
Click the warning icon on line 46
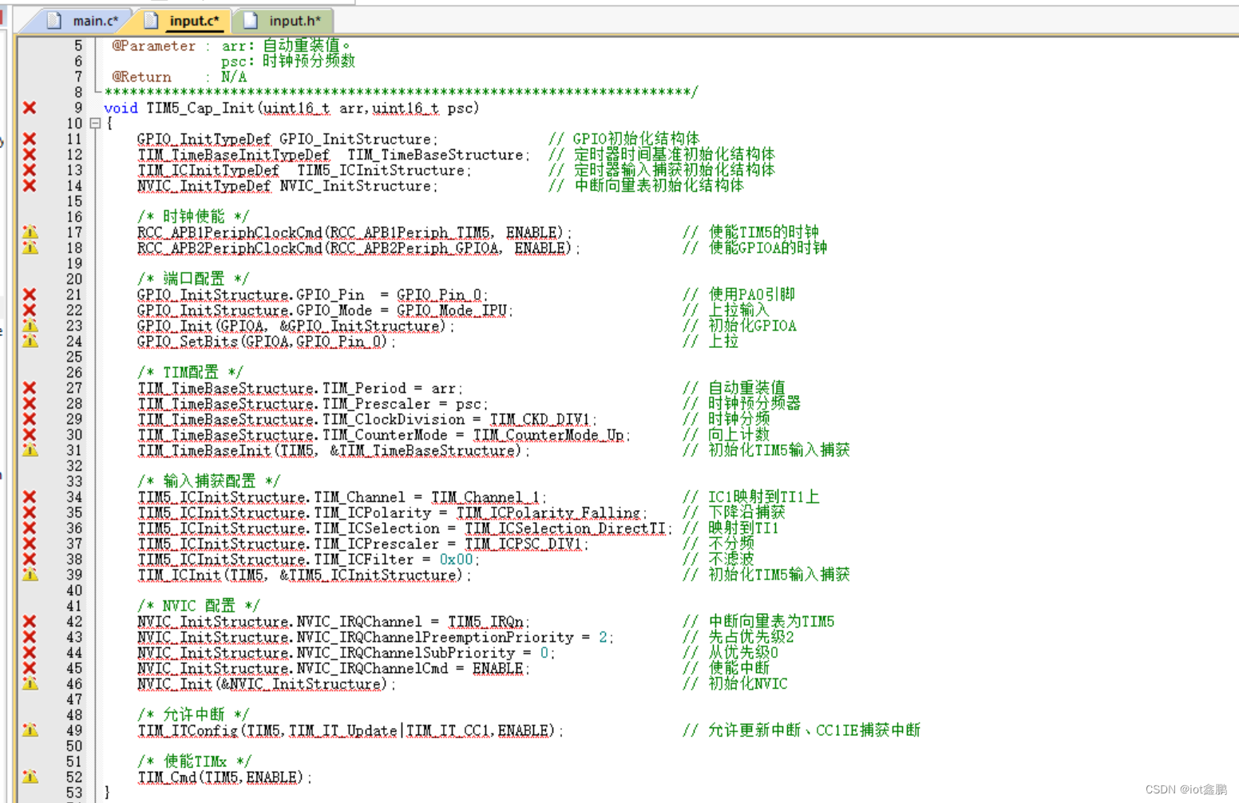click(x=30, y=684)
